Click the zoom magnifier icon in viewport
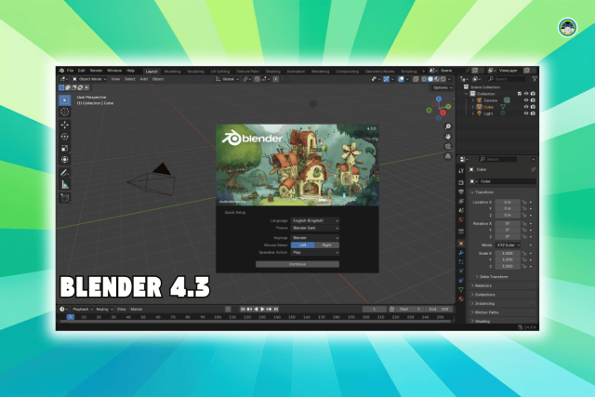 448,126
